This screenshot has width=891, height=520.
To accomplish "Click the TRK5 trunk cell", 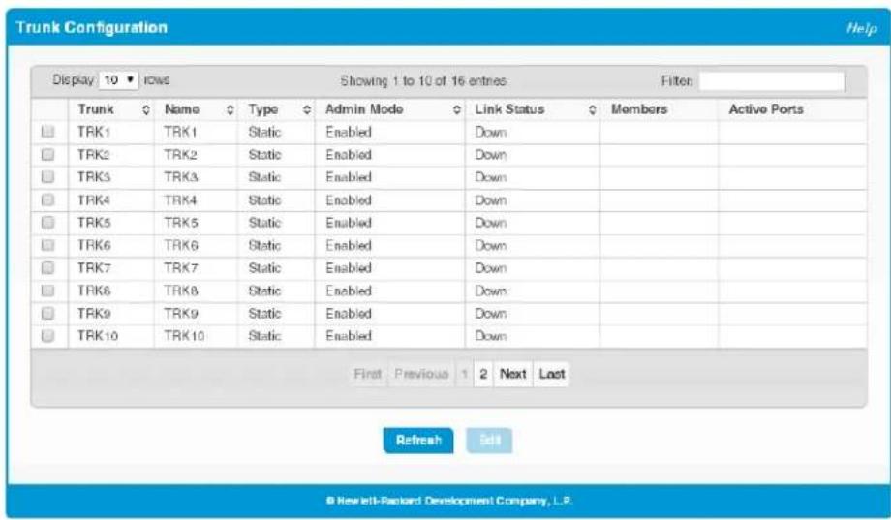I will pyautogui.click(x=94, y=223).
